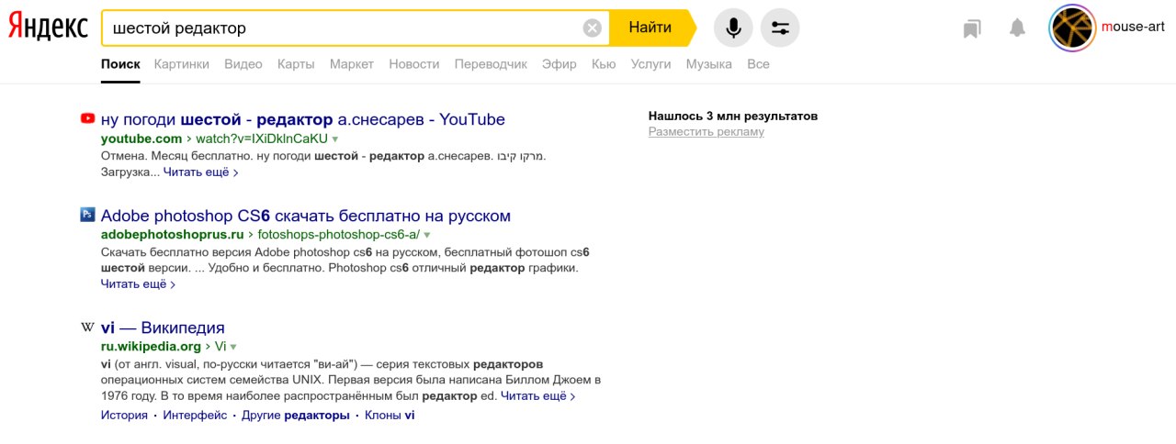This screenshot has height=444, width=1176.
Task: Click ru.wikipedia.org domain link
Action: point(151,347)
